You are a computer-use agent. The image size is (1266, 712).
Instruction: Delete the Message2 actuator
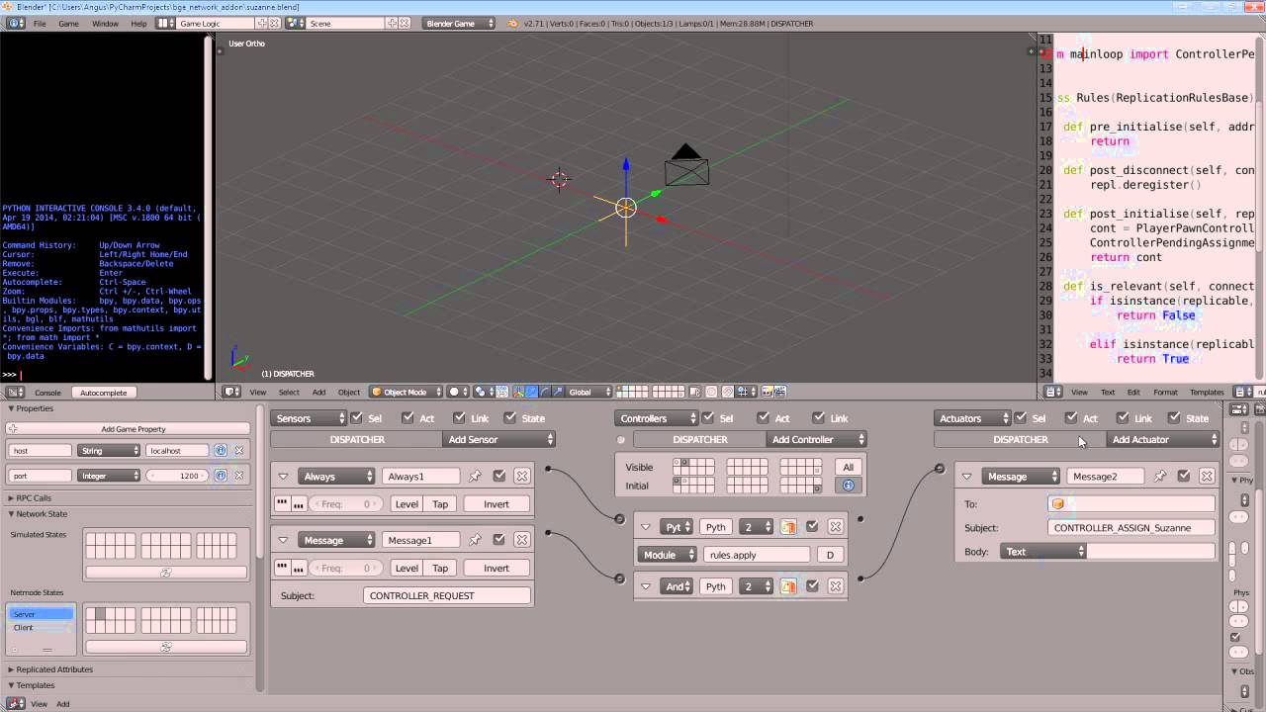[x=1207, y=477]
